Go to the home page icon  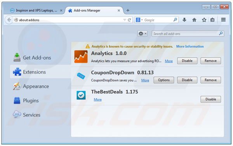tap(194, 20)
